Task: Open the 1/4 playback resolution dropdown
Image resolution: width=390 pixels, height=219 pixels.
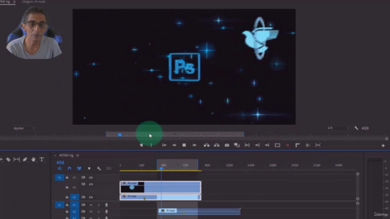Action: [338, 128]
